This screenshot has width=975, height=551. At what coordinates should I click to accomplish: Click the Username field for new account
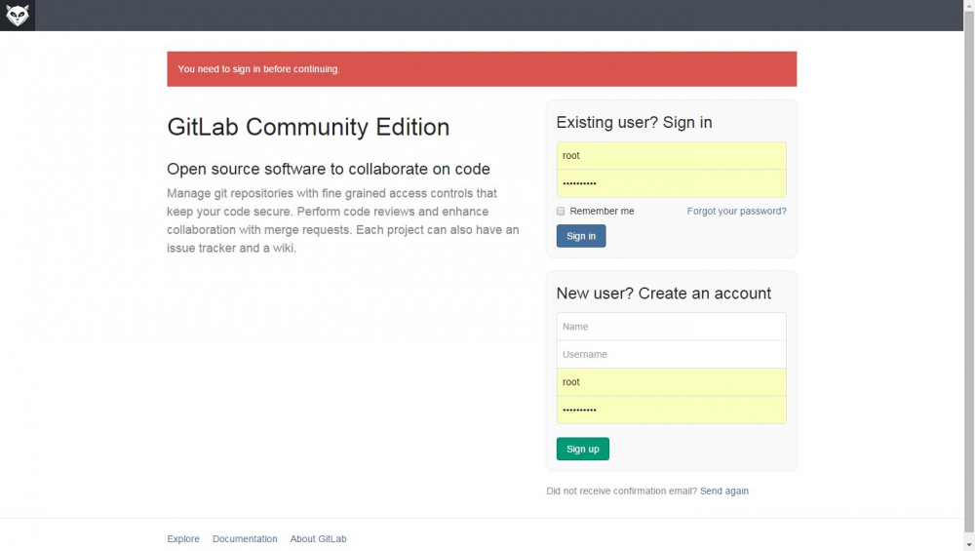click(x=671, y=354)
